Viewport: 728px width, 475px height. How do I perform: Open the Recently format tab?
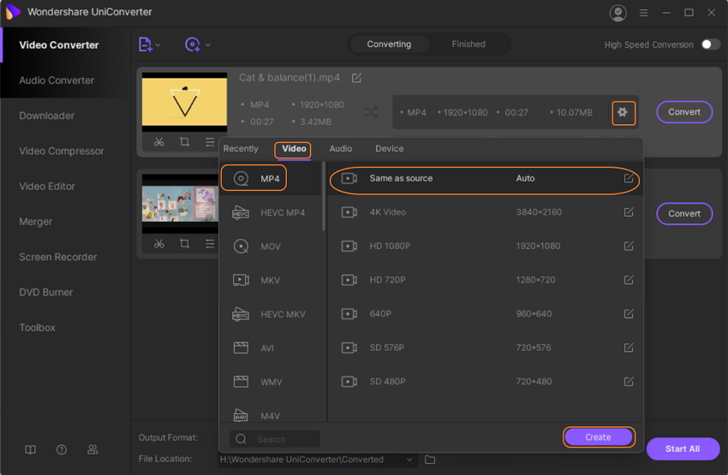(x=241, y=148)
